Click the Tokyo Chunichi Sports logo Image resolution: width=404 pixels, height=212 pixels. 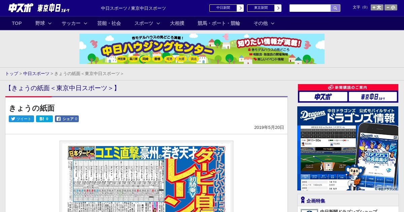tap(54, 8)
